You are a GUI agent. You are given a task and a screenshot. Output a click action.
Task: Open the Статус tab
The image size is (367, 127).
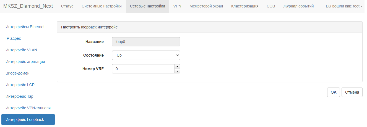67,6
